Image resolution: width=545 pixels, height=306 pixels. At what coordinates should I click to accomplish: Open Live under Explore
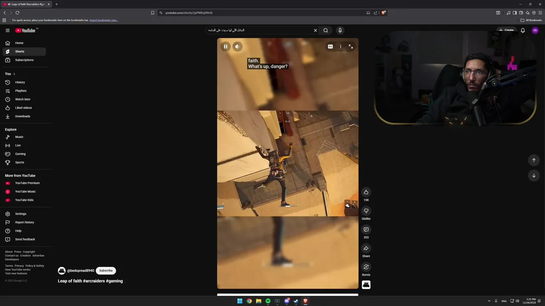(24, 145)
